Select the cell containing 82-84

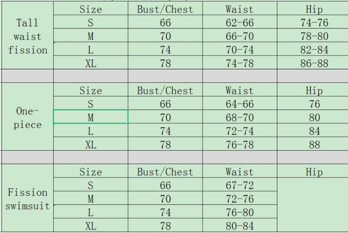(x=313, y=50)
